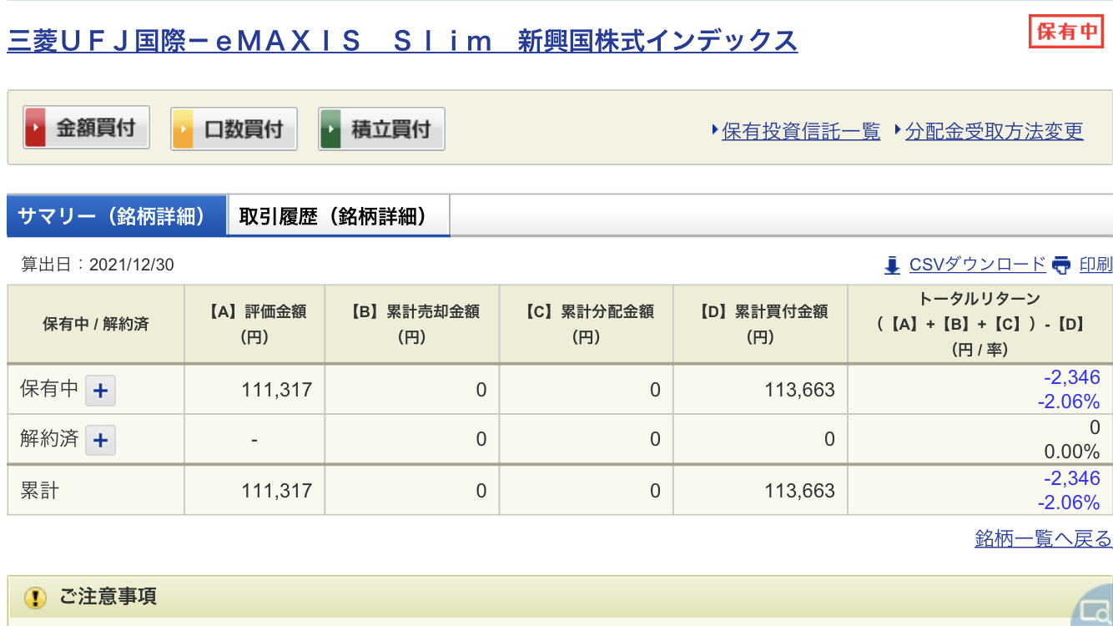Switch to the 取引履歴（銘柄詳細） tab
Image resolution: width=1113 pixels, height=626 pixels.
pos(339,216)
